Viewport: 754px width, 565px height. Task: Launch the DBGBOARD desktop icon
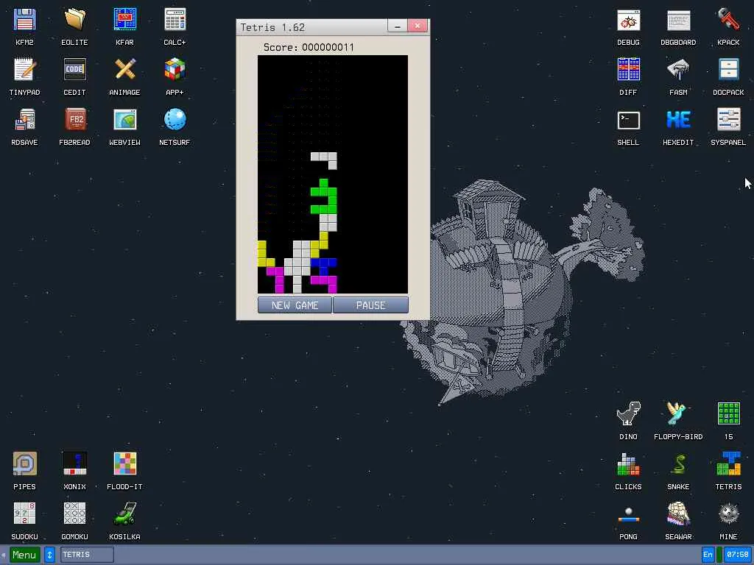(x=678, y=20)
